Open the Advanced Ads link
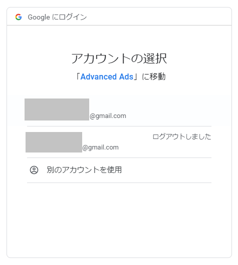238x265 pixels. coord(107,76)
